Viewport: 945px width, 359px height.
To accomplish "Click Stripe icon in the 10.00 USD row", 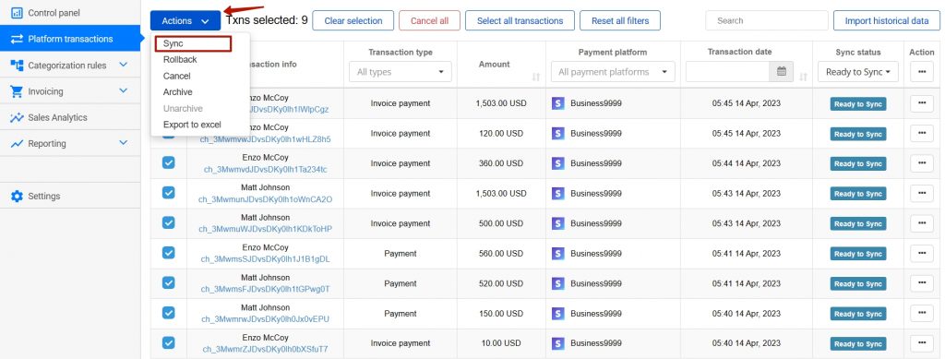I will pyautogui.click(x=558, y=343).
